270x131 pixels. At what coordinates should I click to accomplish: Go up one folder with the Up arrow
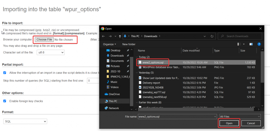[x=120, y=36]
